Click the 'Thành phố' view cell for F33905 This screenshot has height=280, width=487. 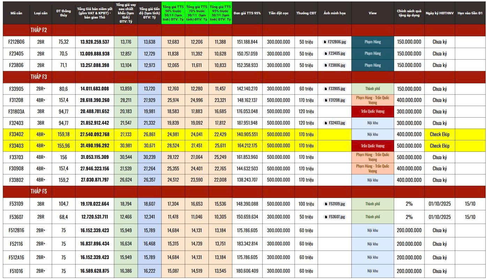pyautogui.click(x=372, y=89)
